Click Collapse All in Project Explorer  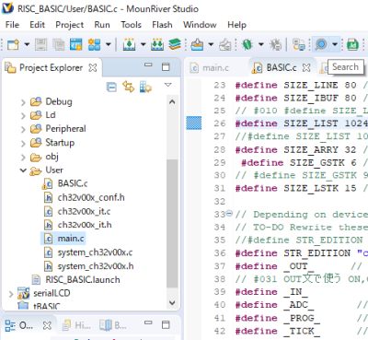coord(111,88)
